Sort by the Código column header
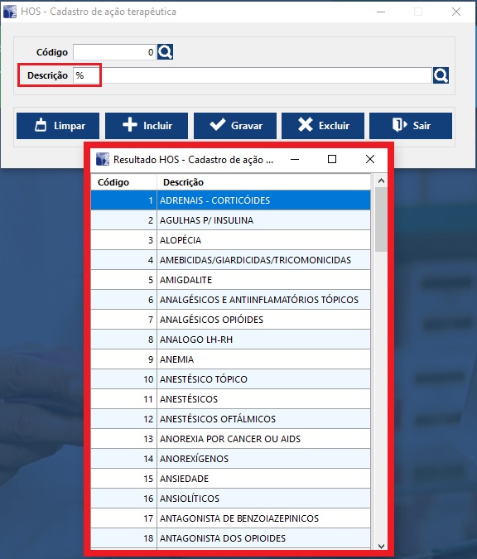Image resolution: width=477 pixels, height=559 pixels. pyautogui.click(x=123, y=182)
